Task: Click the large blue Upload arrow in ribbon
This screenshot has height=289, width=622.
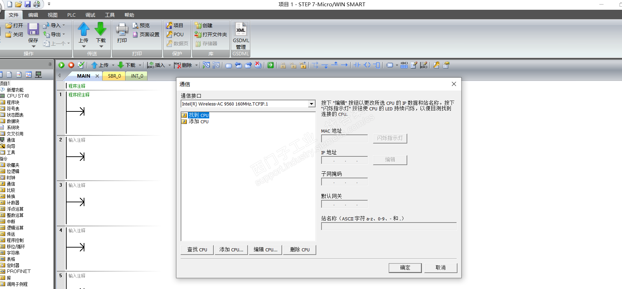Action: [84, 29]
